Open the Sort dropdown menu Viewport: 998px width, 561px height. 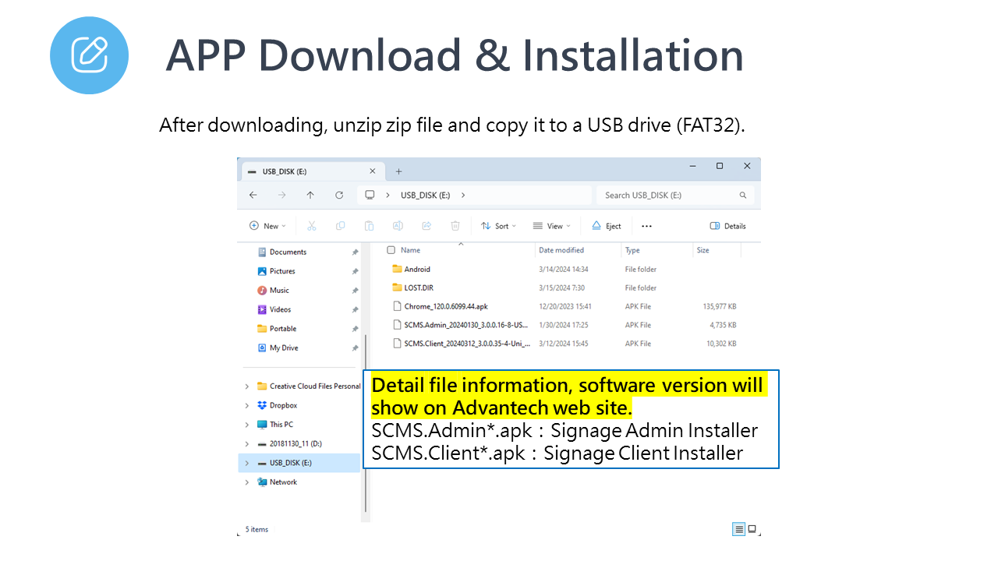497,226
